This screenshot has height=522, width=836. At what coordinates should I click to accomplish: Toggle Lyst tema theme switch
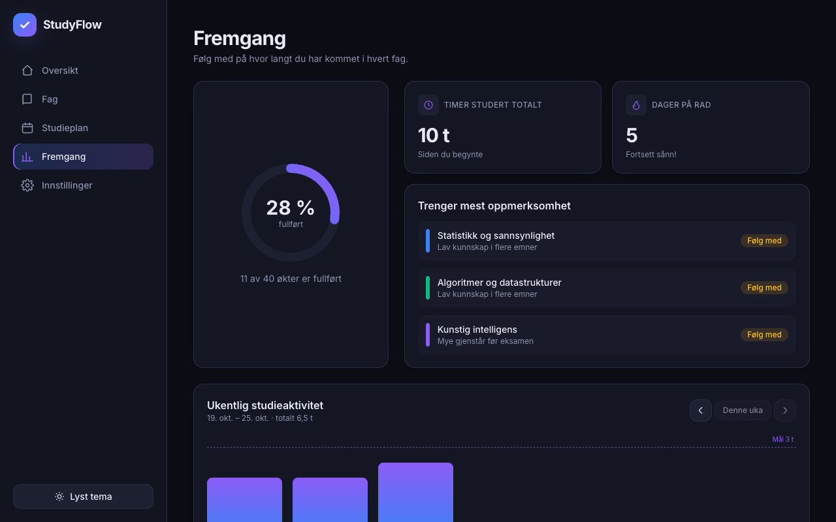[x=83, y=497]
